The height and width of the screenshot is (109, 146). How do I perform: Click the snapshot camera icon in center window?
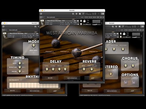(75, 21)
